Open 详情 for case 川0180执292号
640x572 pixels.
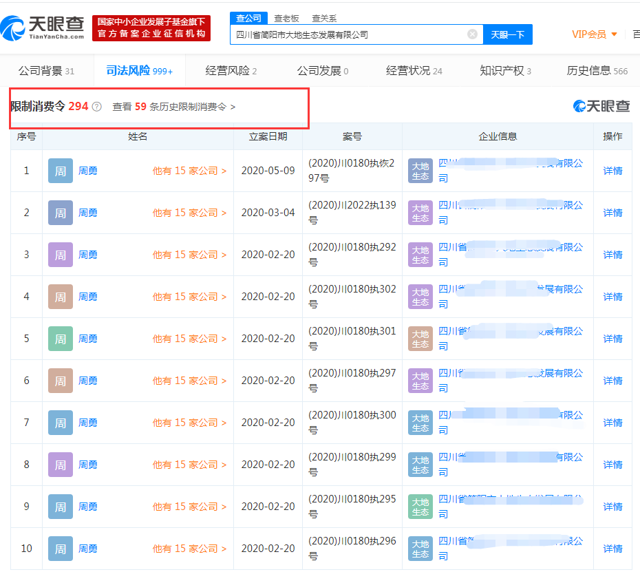coord(612,255)
